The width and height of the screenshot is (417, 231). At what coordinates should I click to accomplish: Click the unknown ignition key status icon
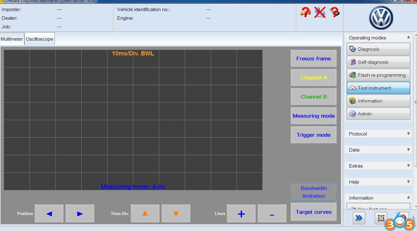coord(334,13)
